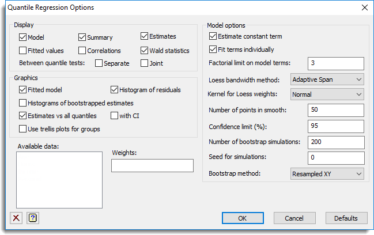This screenshot has width=374, height=235.
Task: Toggle the with CI checkbox
Action: pyautogui.click(x=114, y=116)
